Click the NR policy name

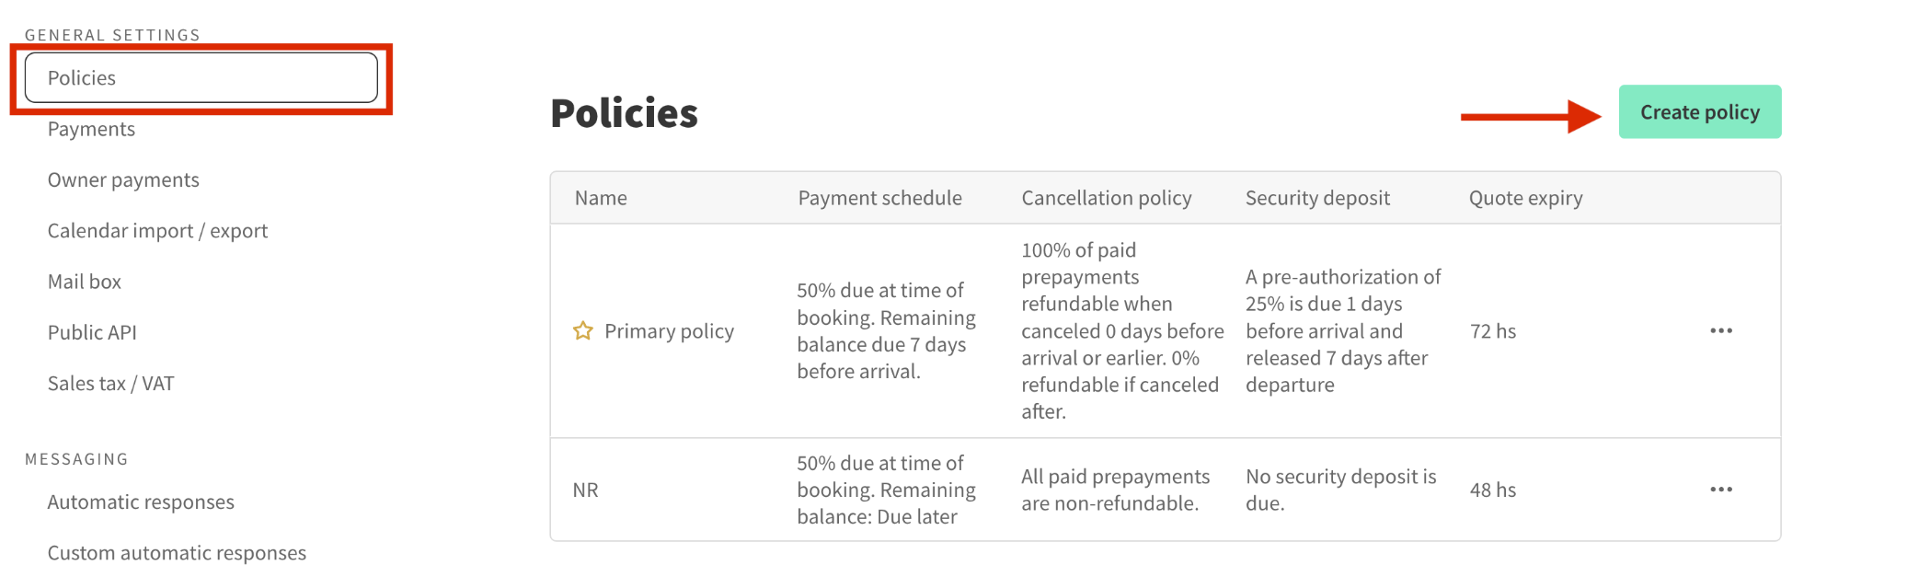(x=585, y=490)
